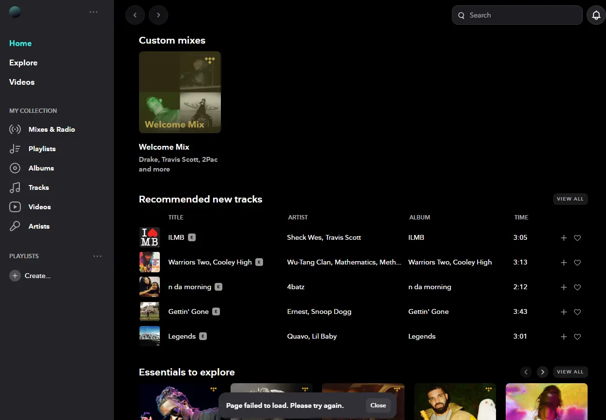
Task: Open the Playlists section ellipsis menu
Action: coord(97,256)
